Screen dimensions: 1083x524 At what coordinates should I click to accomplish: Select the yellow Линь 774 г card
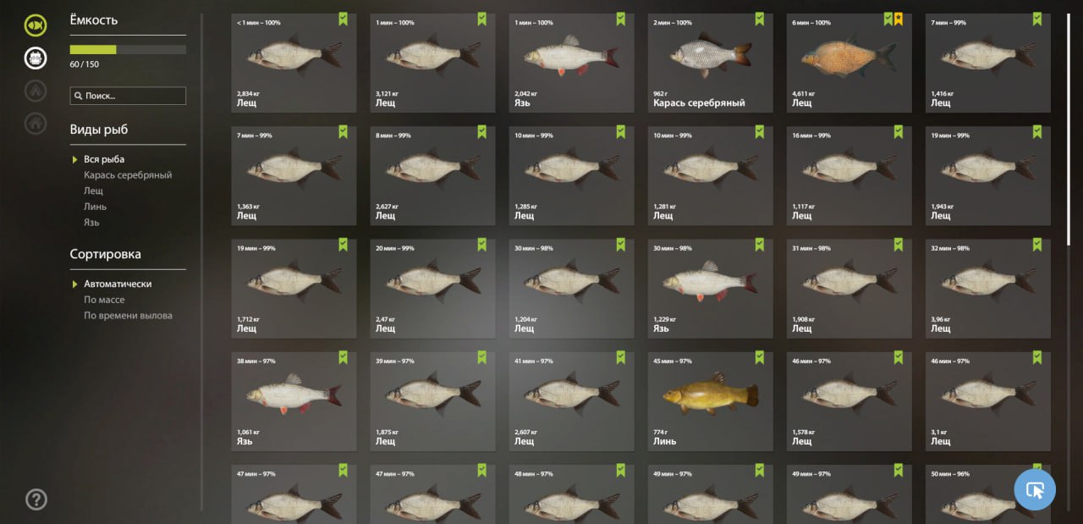(x=710, y=401)
